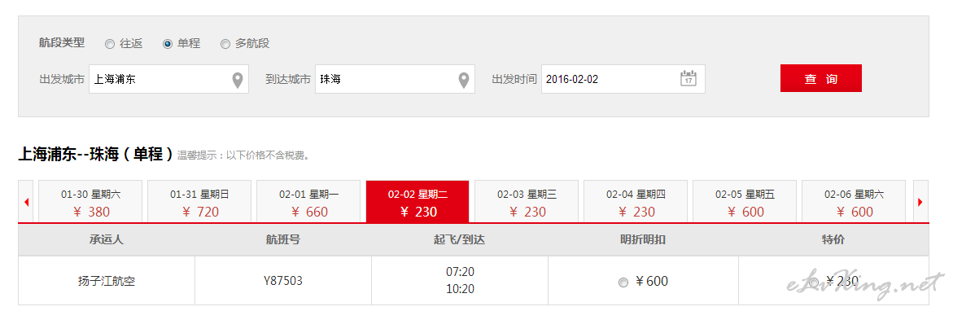Choose the ¥230 特价 special fare option
The image size is (953, 311).
point(814,282)
